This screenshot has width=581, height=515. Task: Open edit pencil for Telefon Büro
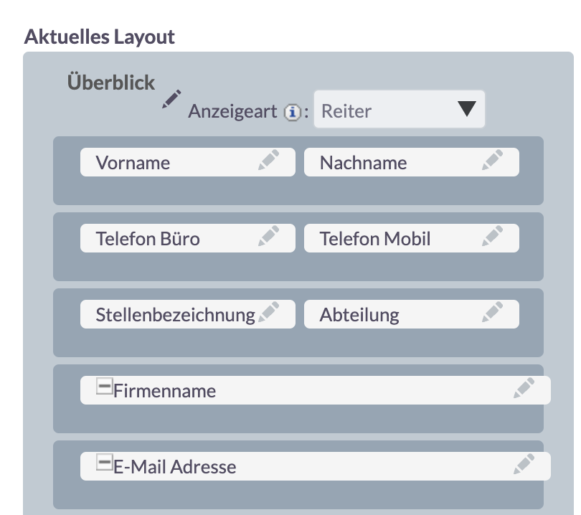(x=269, y=236)
